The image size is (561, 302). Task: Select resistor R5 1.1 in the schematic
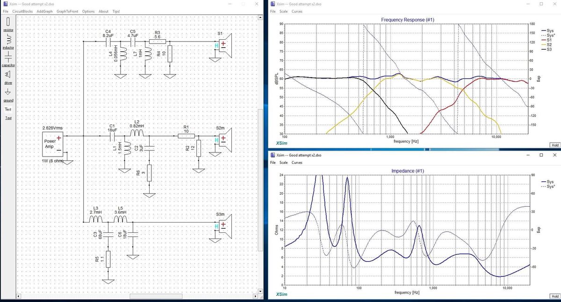108,259
